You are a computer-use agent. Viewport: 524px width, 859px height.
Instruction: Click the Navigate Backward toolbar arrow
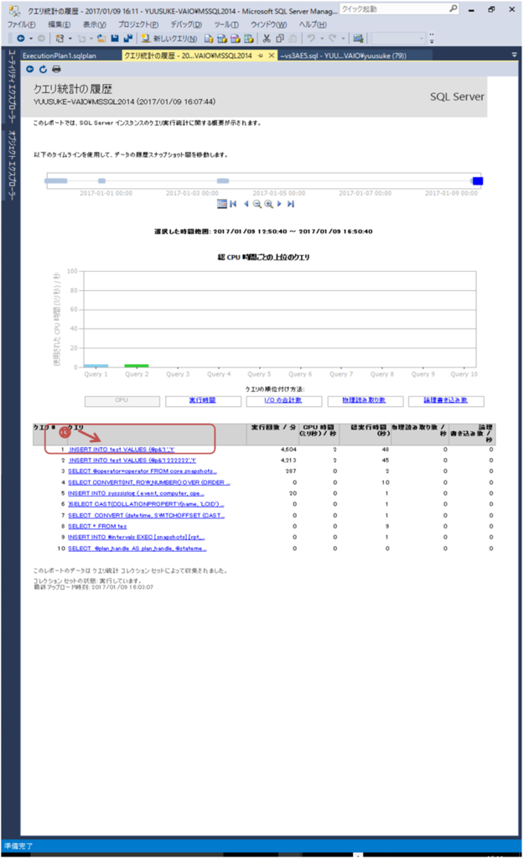click(21, 39)
